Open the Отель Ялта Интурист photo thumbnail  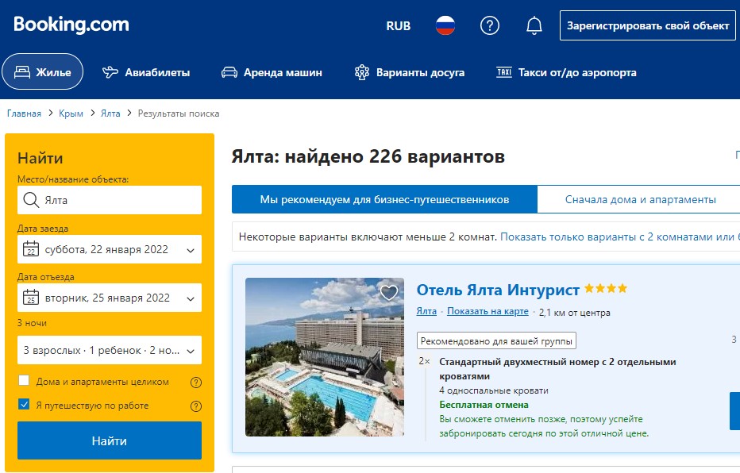(325, 357)
